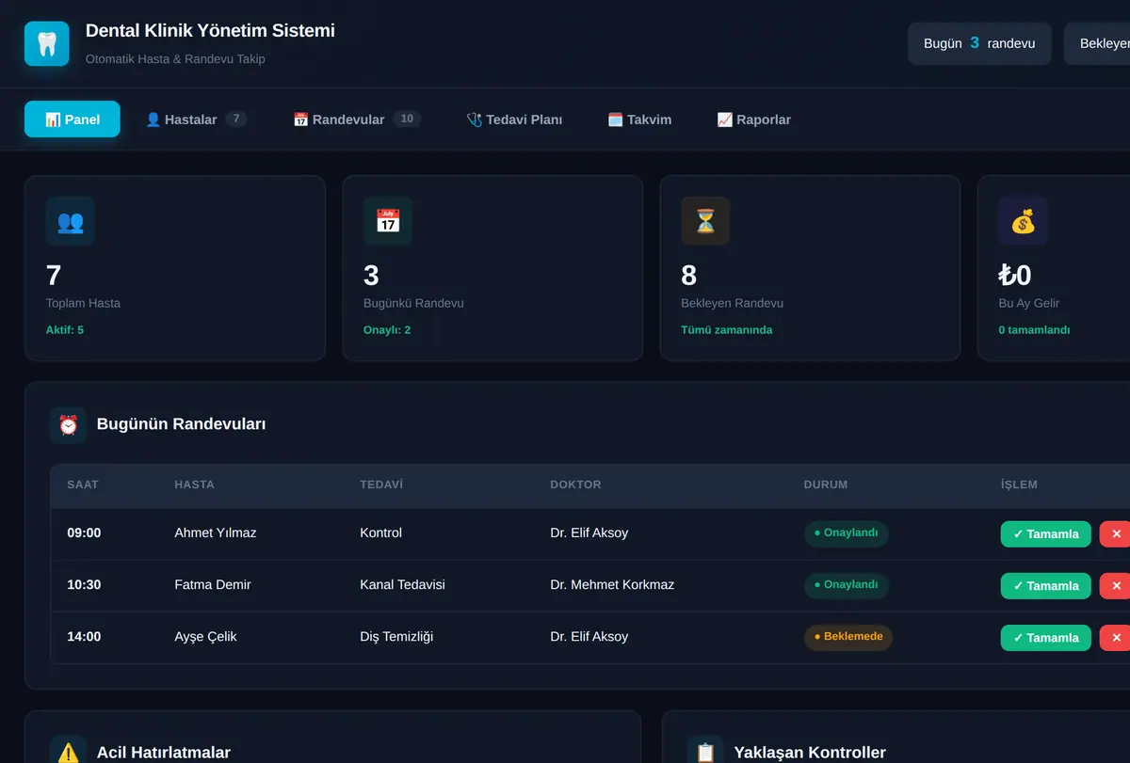This screenshot has height=763, width=1130.
Task: Open the Tedavi Planı tab
Action: pos(514,119)
